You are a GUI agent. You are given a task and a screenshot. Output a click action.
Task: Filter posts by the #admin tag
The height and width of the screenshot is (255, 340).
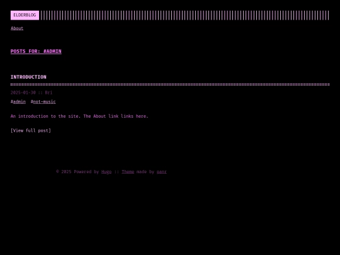pyautogui.click(x=18, y=102)
